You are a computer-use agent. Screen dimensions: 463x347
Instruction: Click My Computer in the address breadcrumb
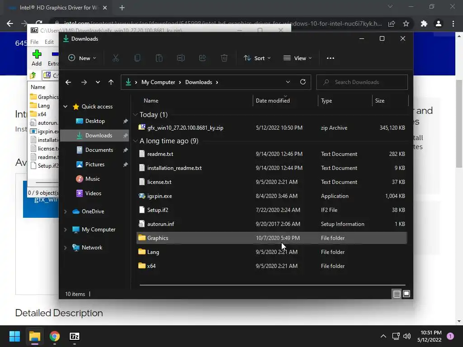158,82
